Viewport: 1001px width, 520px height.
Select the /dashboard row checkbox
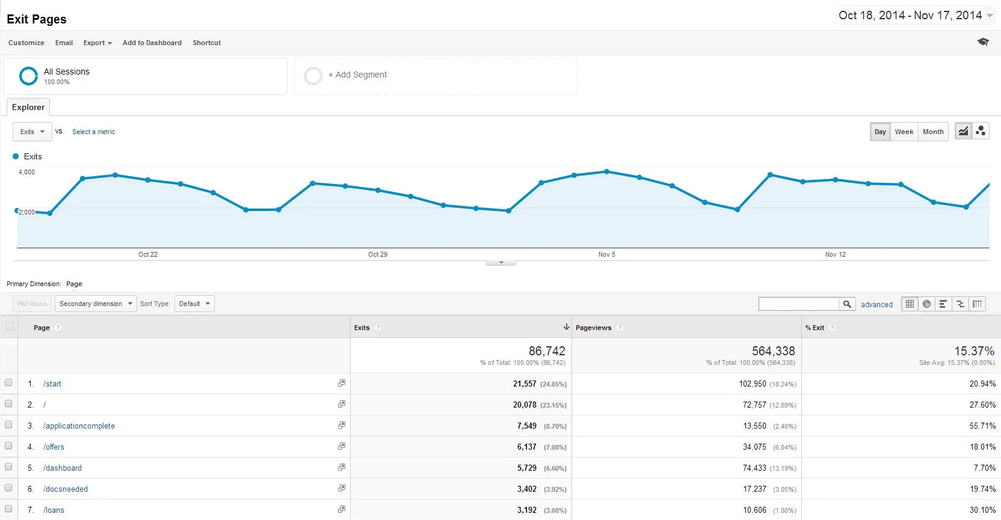click(8, 467)
